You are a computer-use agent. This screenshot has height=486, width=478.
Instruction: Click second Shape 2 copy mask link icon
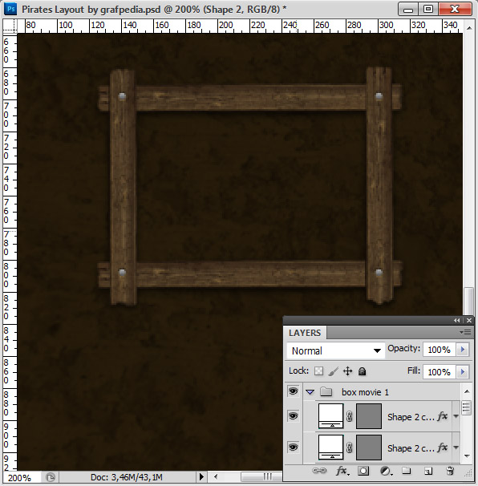[x=350, y=448]
